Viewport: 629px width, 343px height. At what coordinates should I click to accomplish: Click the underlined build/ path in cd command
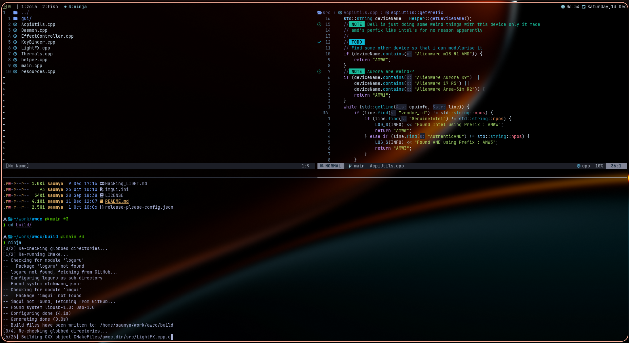pyautogui.click(x=24, y=225)
